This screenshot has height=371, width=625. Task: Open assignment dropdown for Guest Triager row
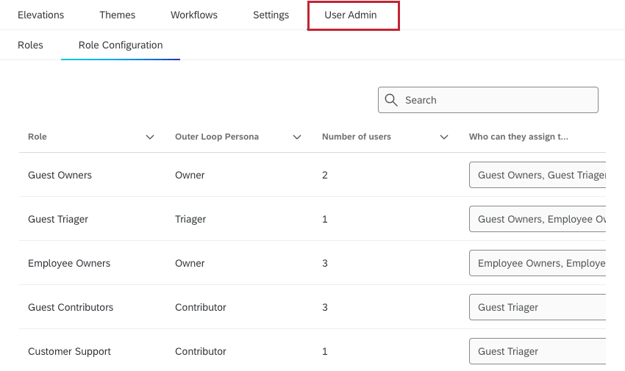[x=537, y=219]
